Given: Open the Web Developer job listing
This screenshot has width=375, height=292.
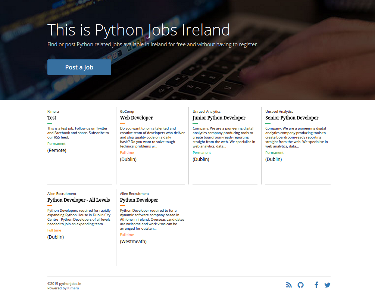Looking at the screenshot, I should (x=136, y=118).
